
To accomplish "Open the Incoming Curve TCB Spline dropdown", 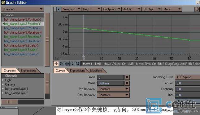I will tap(188, 77).
